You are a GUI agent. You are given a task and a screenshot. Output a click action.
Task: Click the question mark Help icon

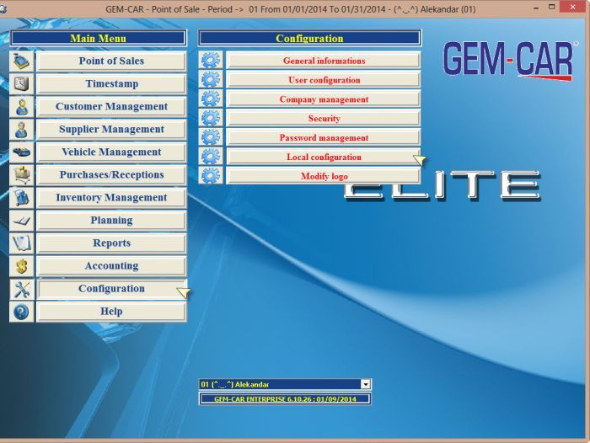[x=22, y=312]
